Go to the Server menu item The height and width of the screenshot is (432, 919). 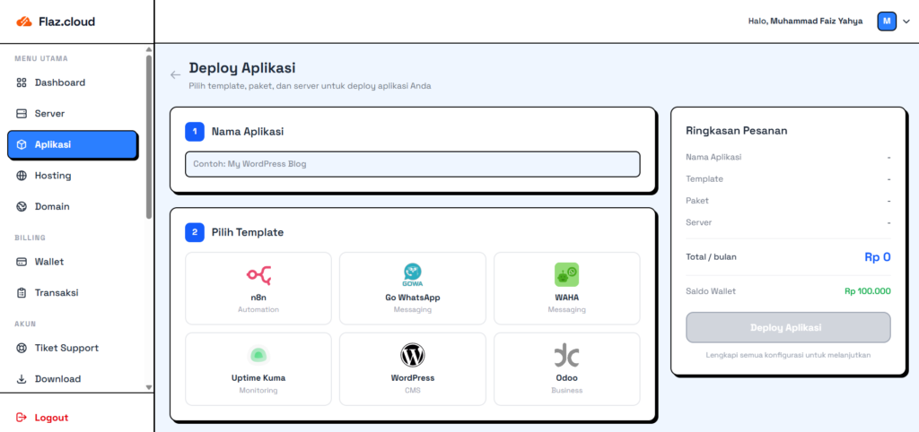tap(49, 114)
